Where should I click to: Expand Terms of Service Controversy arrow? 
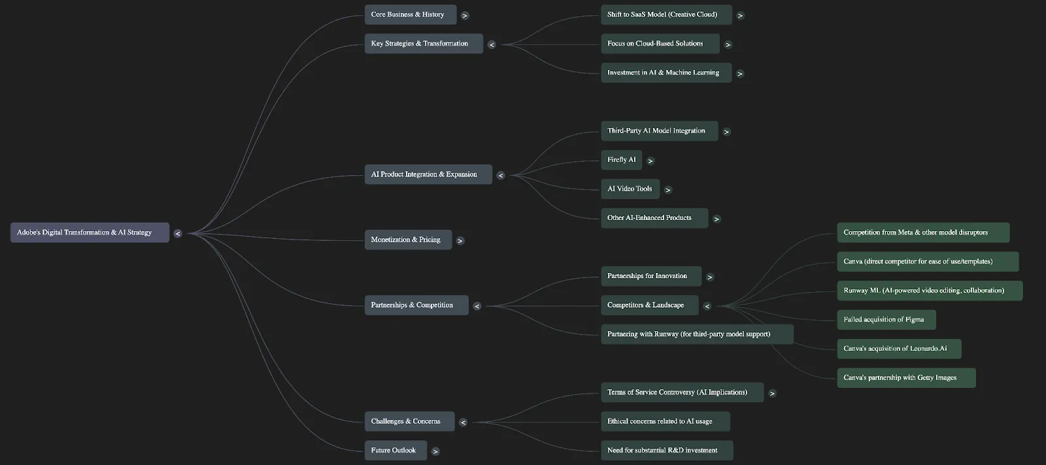coord(772,393)
